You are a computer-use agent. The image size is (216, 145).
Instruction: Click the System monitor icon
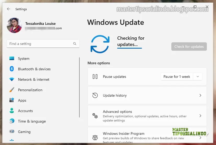(12, 59)
